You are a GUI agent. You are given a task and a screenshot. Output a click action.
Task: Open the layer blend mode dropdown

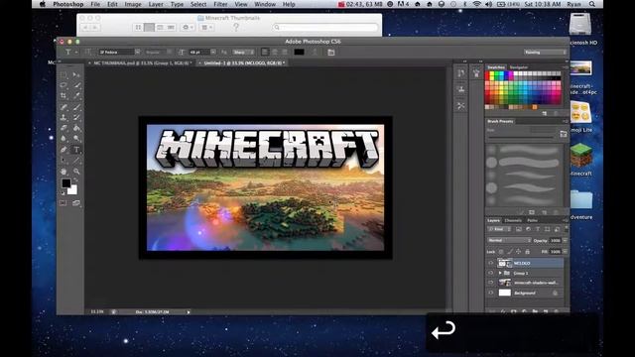509,240
